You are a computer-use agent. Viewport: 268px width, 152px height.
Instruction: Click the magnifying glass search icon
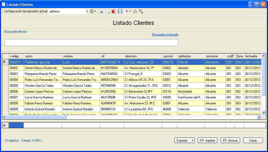(x=141, y=11)
